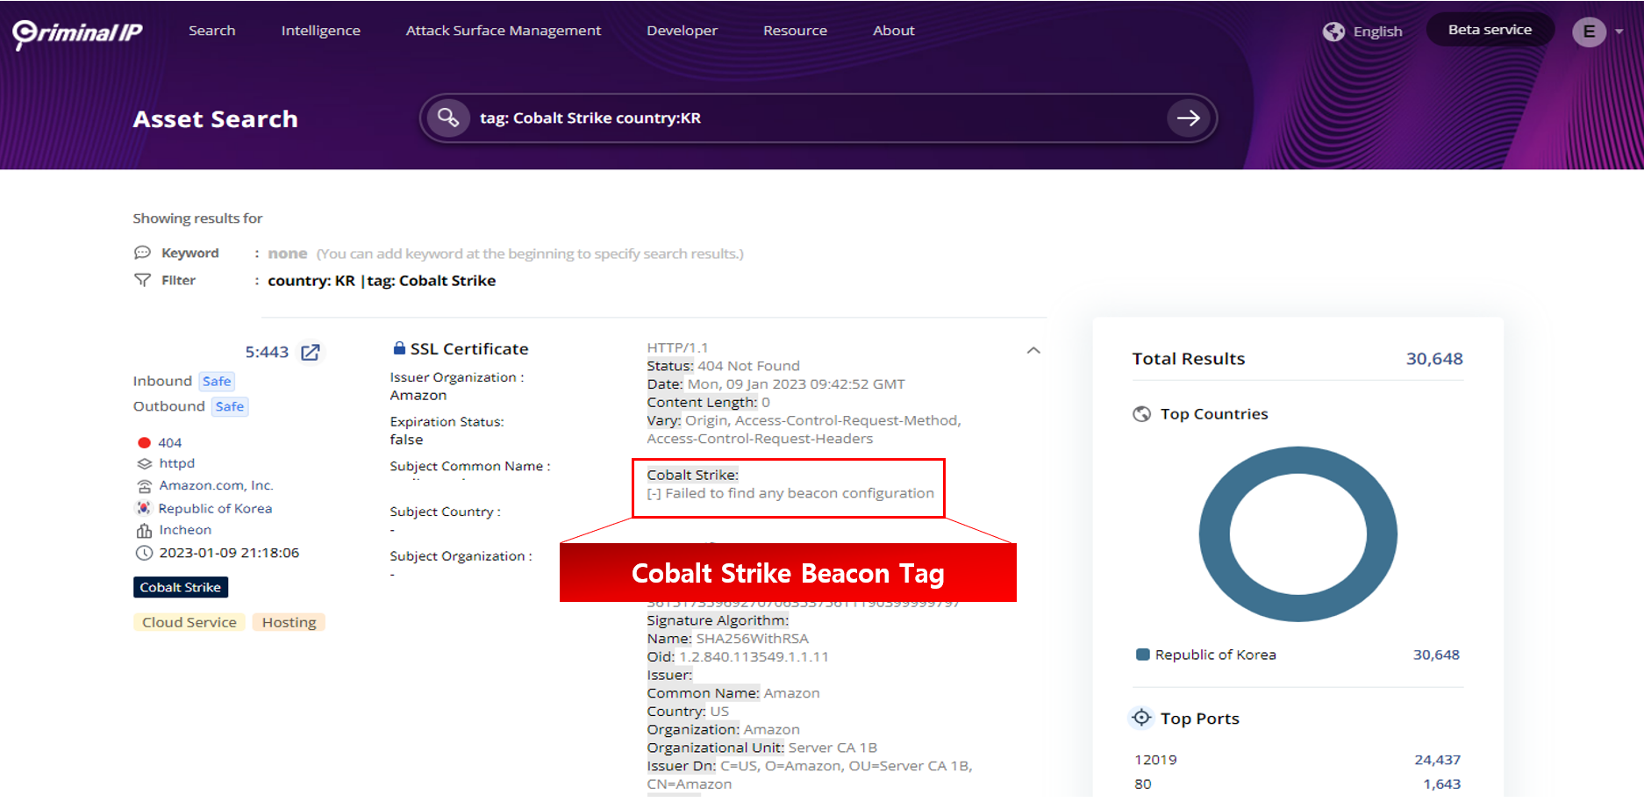Open the Developer menu
The width and height of the screenshot is (1644, 809).
pyautogui.click(x=683, y=31)
